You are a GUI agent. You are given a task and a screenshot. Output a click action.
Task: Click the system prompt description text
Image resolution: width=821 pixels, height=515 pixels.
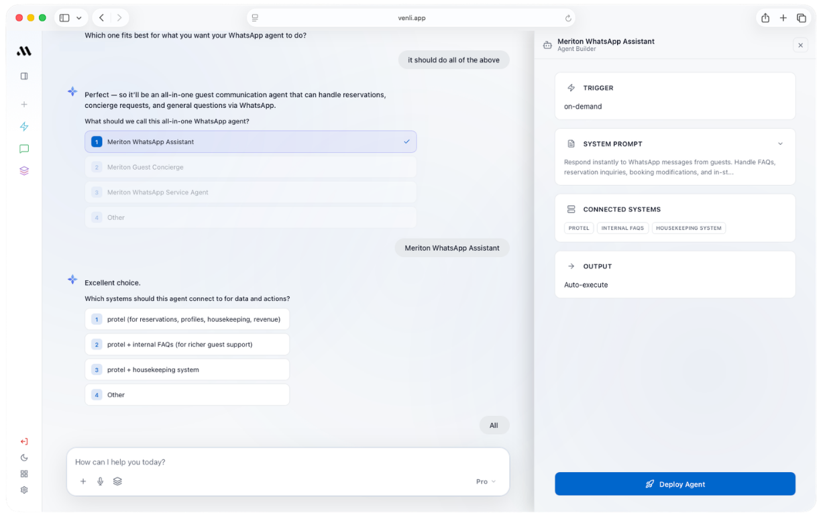(x=669, y=167)
